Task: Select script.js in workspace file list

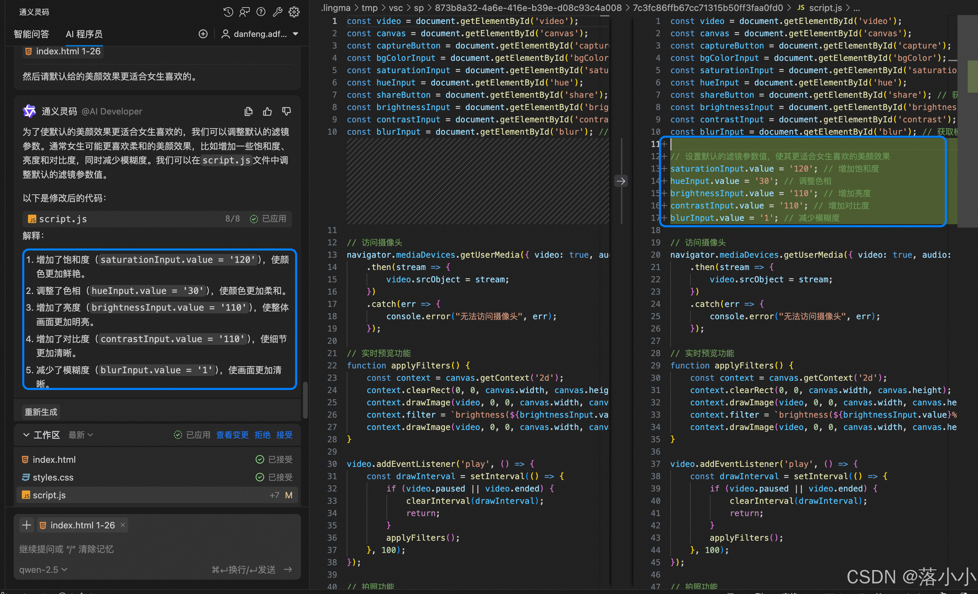Action: [x=49, y=495]
